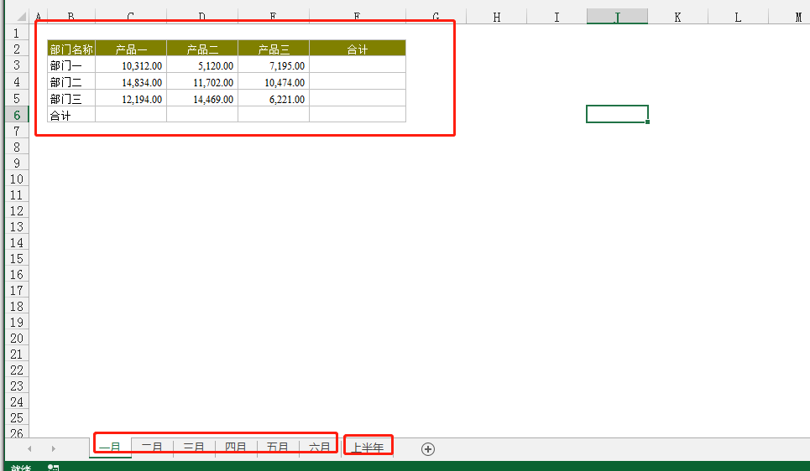The image size is (810, 471).
Task: Click the cell containing 14,469.00
Action: [202, 98]
